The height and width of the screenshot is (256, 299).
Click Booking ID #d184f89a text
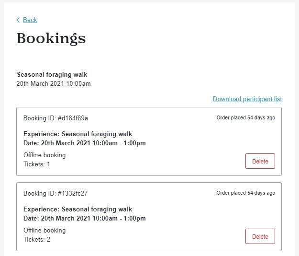click(x=55, y=118)
